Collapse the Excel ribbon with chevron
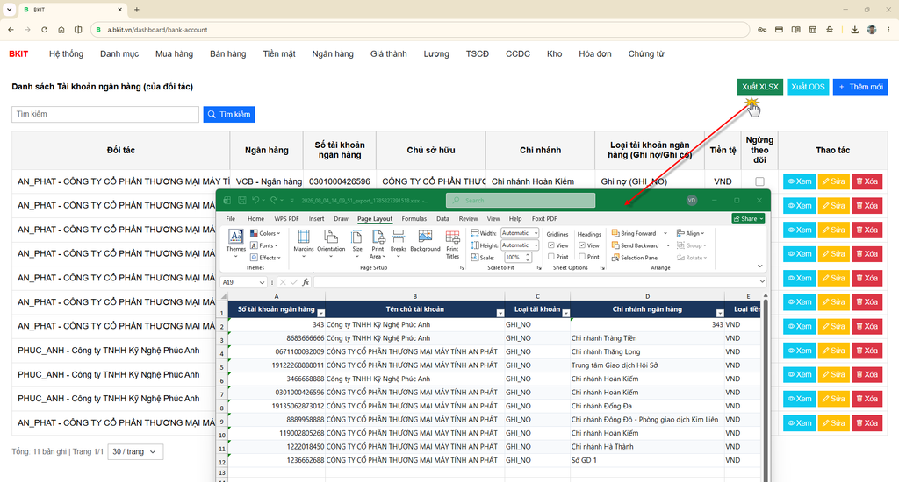Screen dimensions: 899x482 [x=760, y=266]
